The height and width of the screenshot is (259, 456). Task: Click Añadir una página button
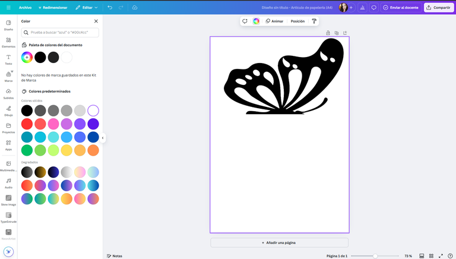click(279, 243)
